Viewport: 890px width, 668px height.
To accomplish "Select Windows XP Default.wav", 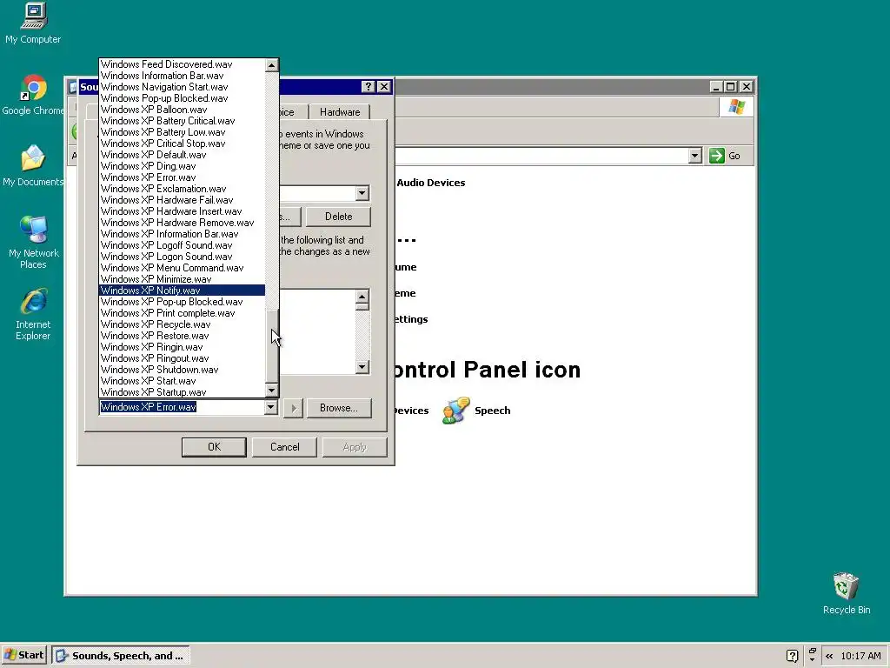I will pos(183,155).
